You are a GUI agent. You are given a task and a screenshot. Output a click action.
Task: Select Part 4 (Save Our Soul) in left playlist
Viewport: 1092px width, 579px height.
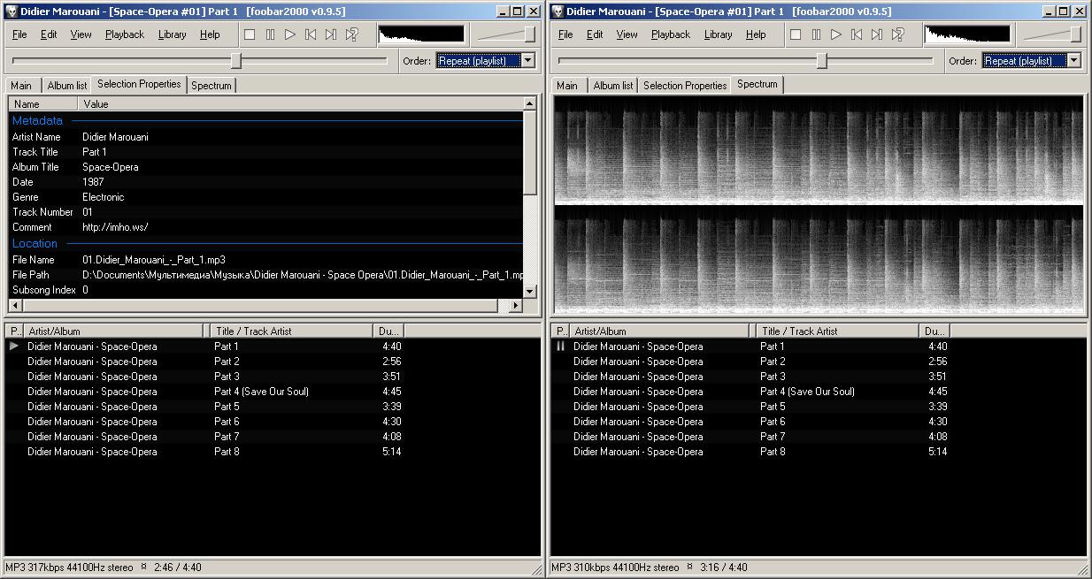(x=273, y=392)
